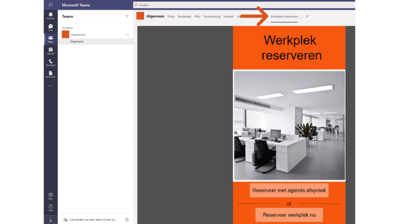
Task: Click Reserveer werkplek nu button
Action: 289,215
